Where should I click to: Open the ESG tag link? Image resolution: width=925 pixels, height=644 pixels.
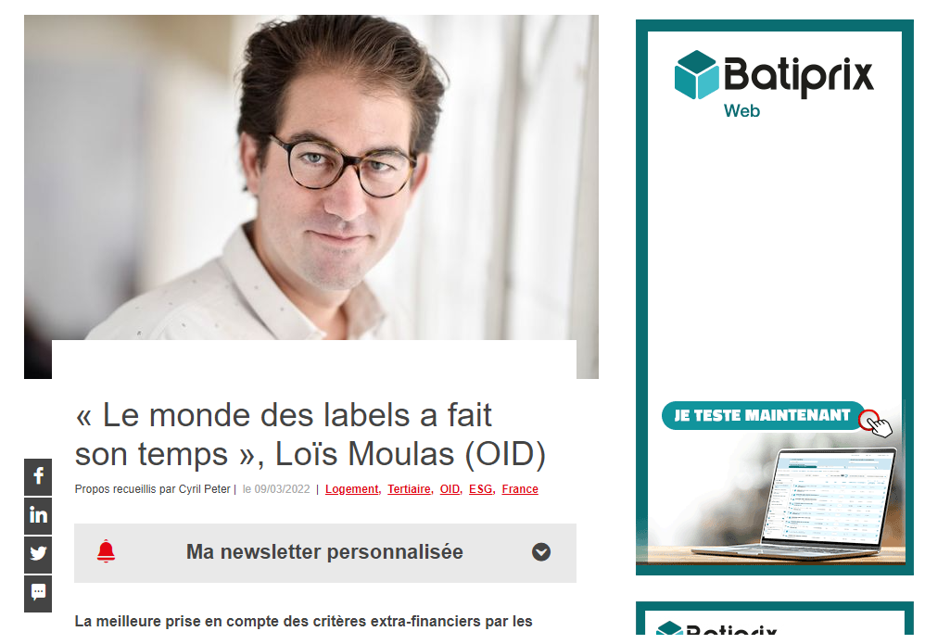[481, 489]
